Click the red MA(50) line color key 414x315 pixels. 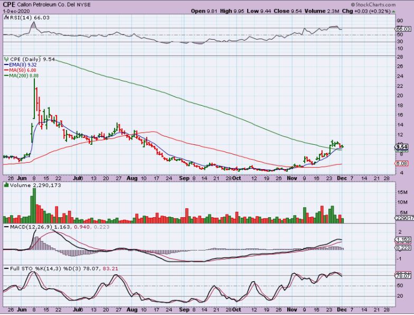[x=6, y=70]
